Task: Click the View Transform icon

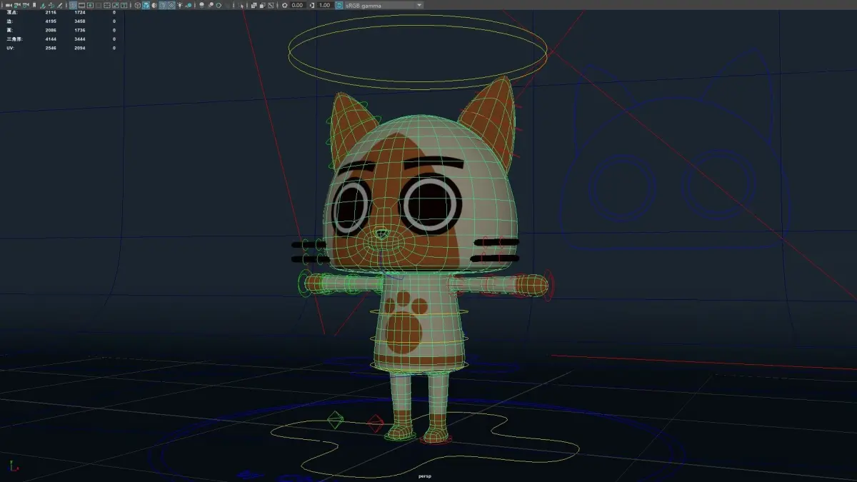Action: tap(338, 5)
